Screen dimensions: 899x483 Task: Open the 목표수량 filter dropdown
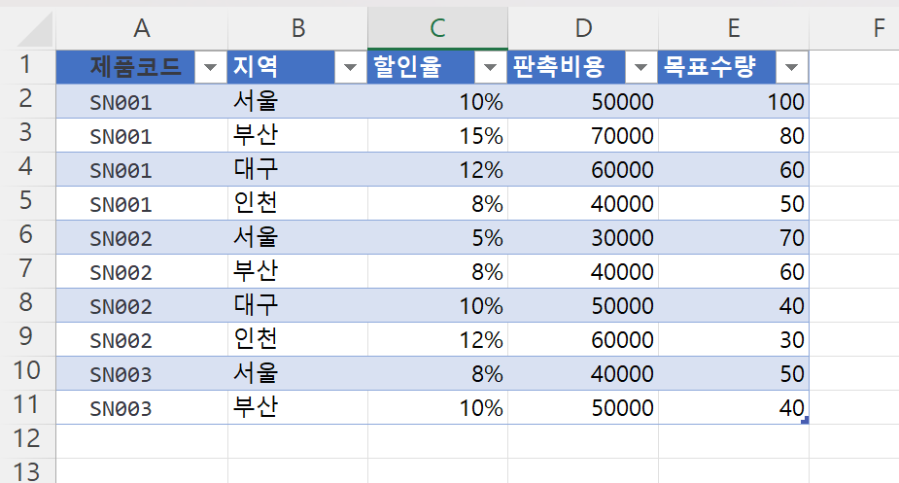[x=792, y=68]
